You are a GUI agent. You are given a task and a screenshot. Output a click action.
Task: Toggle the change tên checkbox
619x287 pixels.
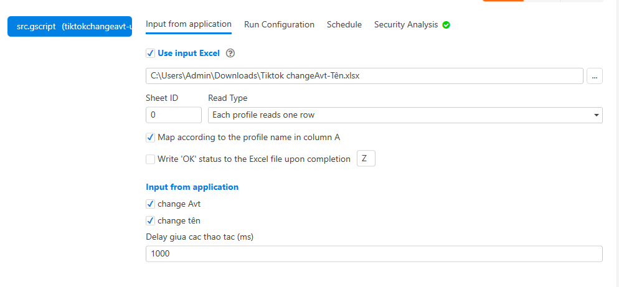click(150, 221)
